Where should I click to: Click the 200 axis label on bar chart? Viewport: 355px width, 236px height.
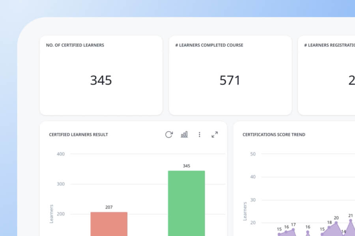pyautogui.click(x=61, y=214)
